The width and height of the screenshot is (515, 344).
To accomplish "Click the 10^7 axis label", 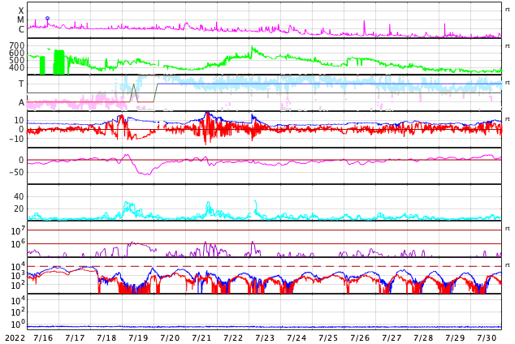I will click(18, 230).
